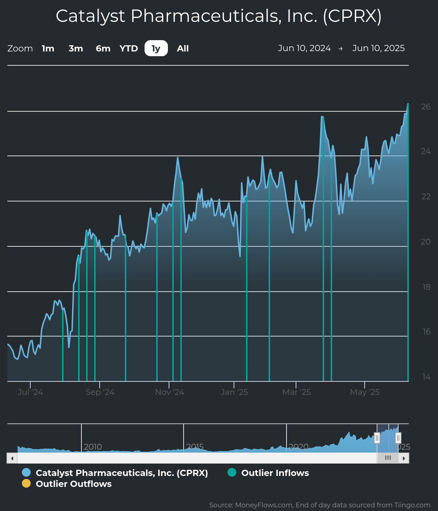438x511 pixels.
Task: Select the 6m zoom range
Action: [103, 49]
